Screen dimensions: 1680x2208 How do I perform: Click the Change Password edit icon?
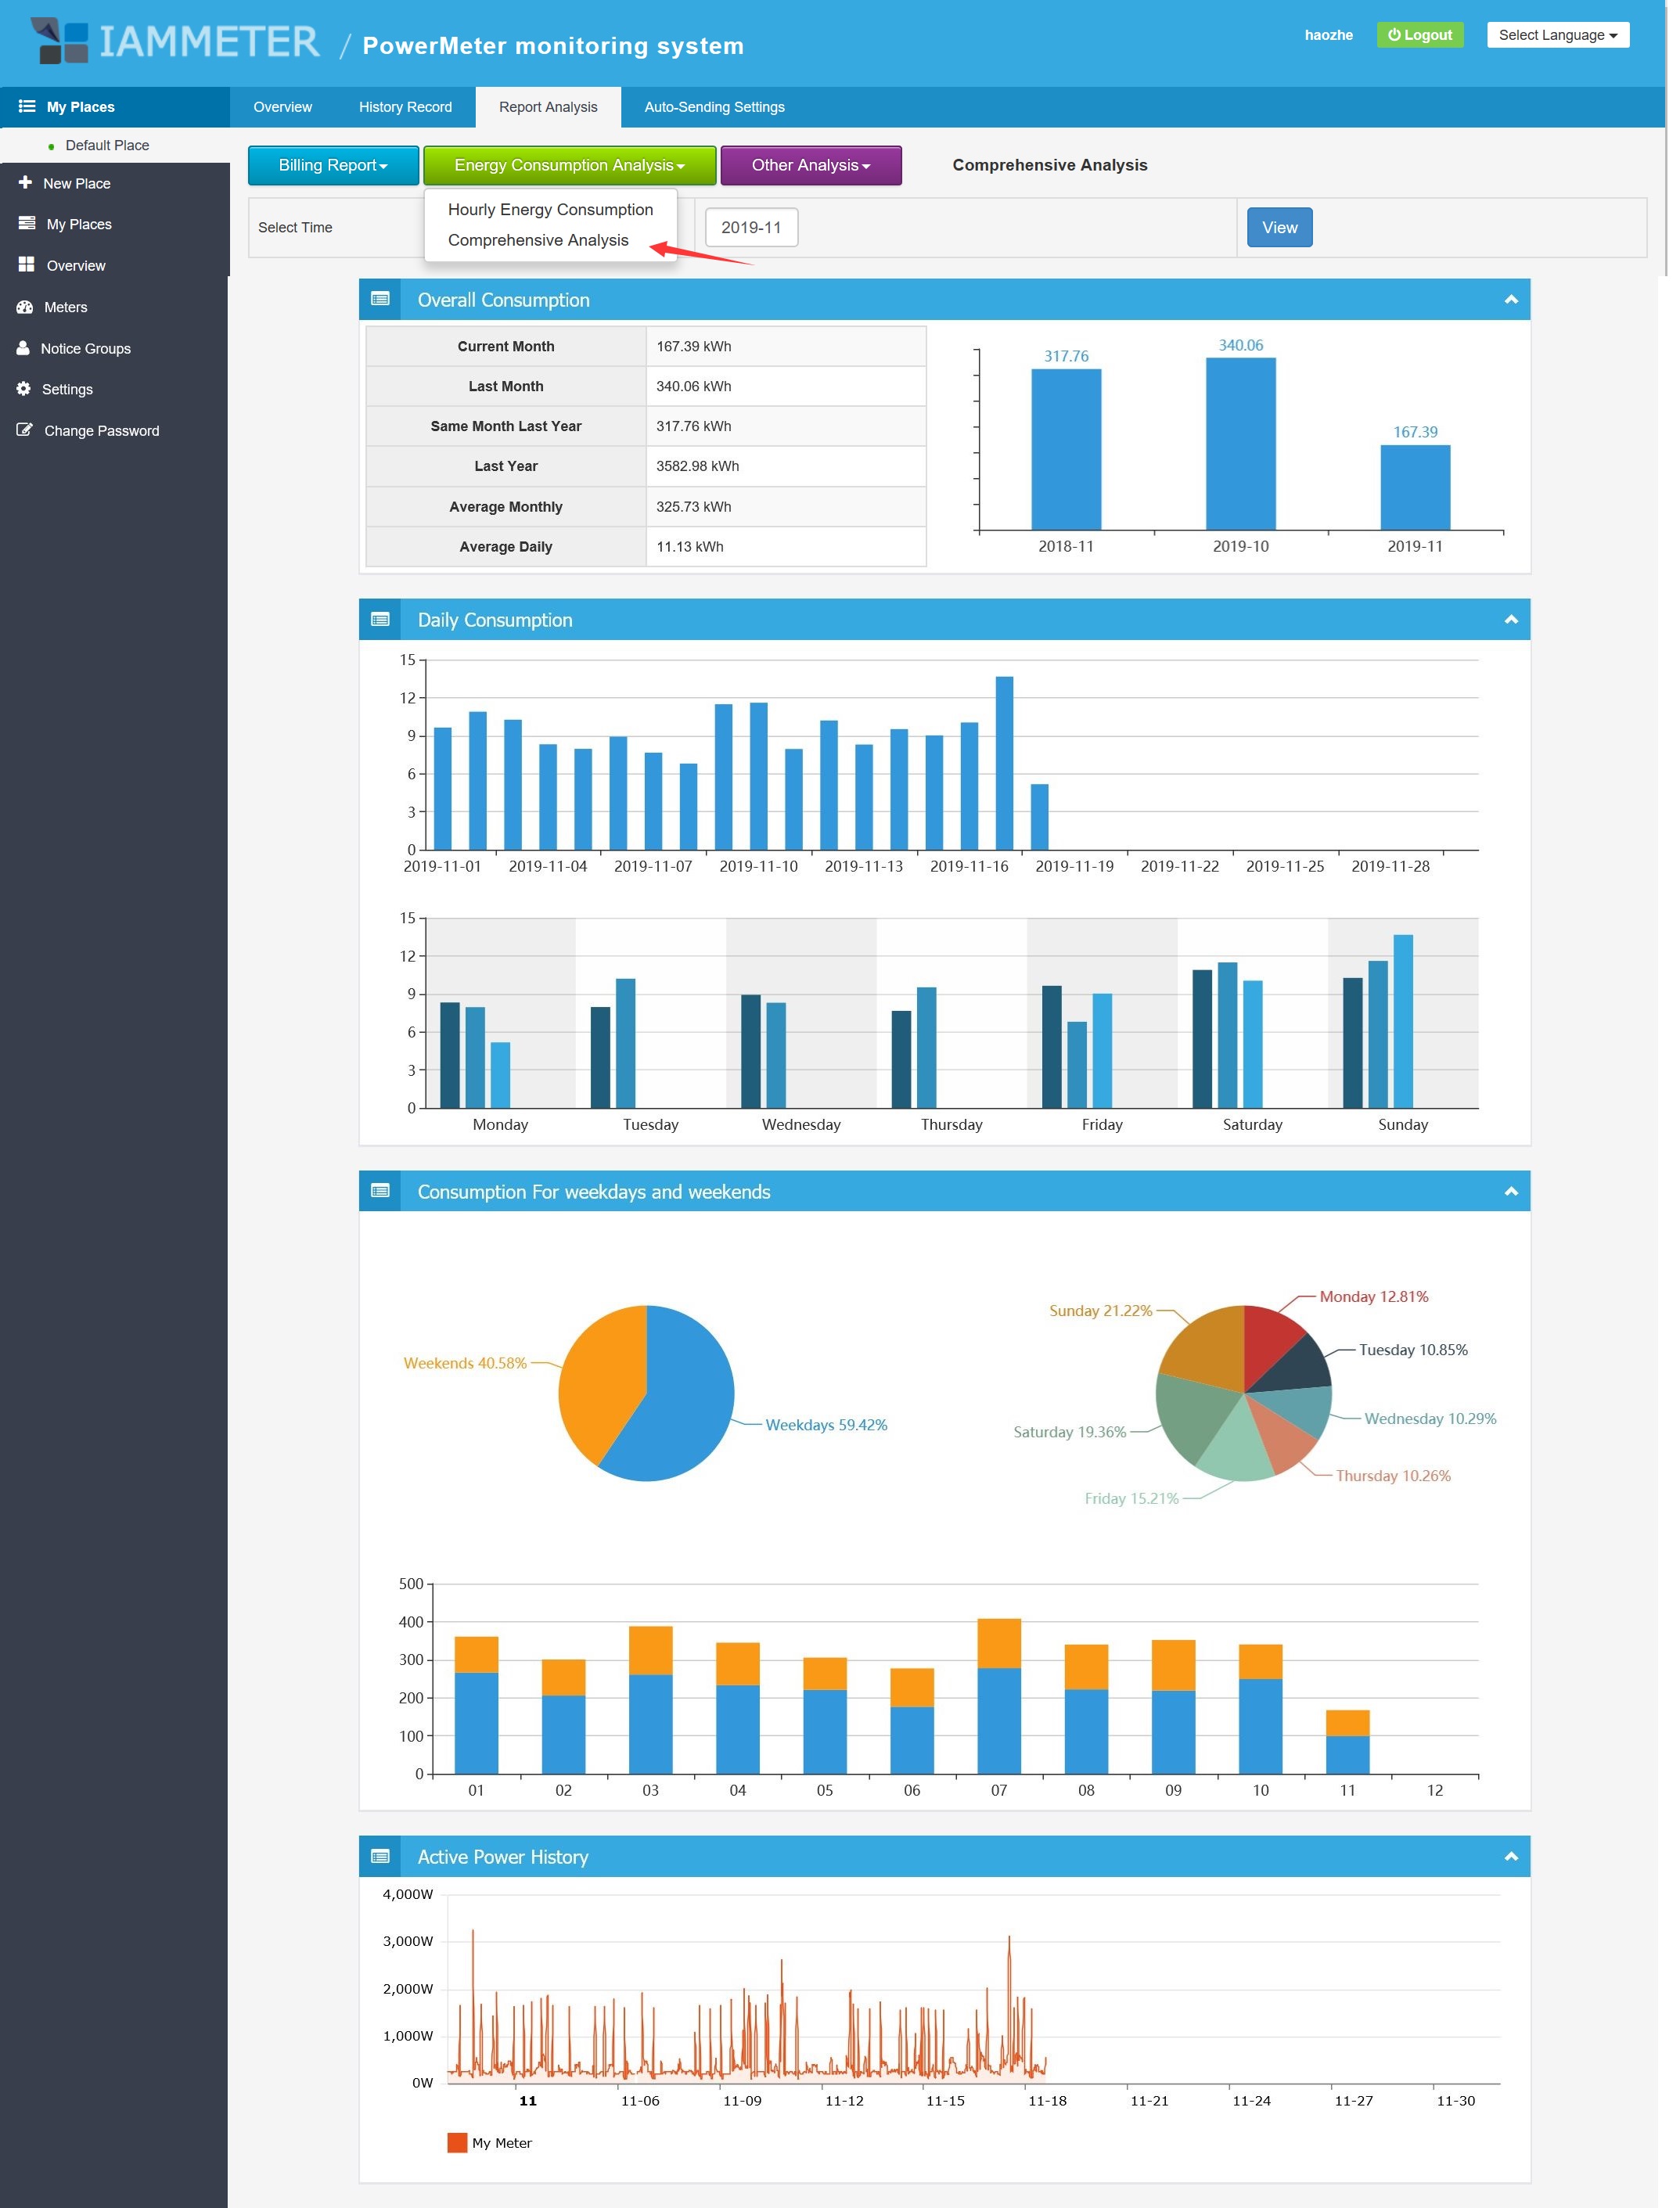click(x=25, y=430)
